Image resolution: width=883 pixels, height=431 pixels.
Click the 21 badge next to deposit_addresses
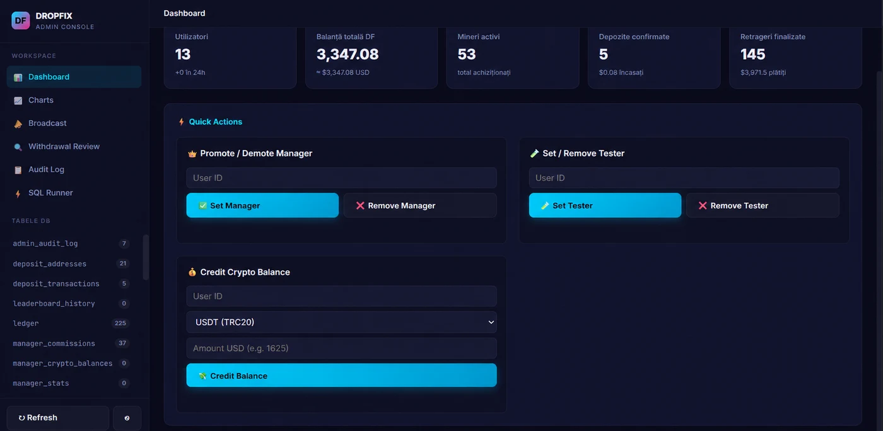point(123,263)
